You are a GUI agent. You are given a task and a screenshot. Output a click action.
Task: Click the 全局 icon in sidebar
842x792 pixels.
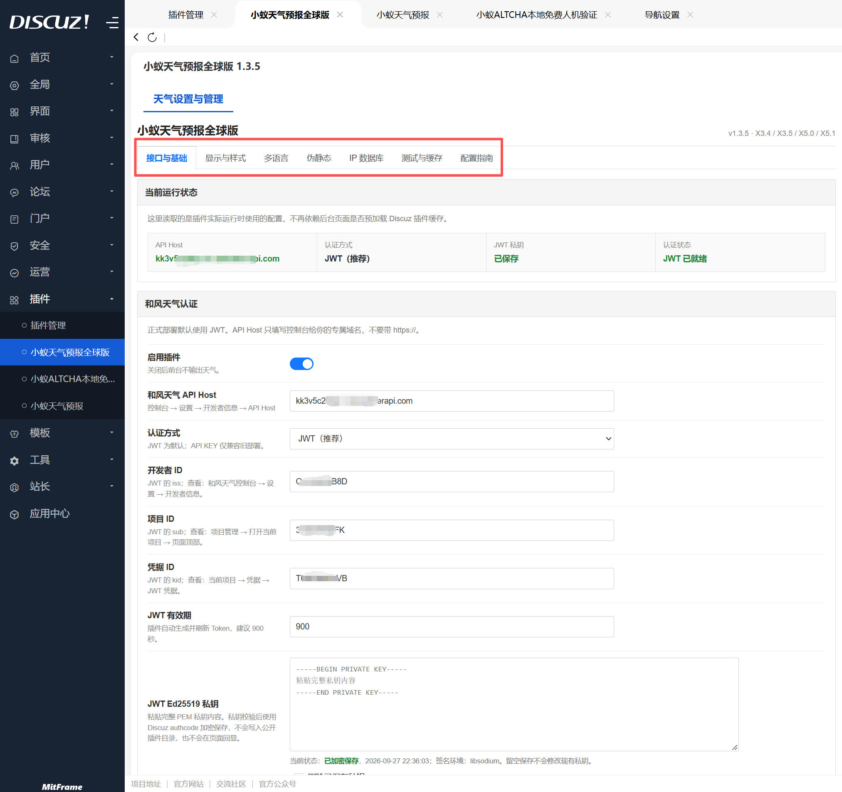tap(15, 85)
